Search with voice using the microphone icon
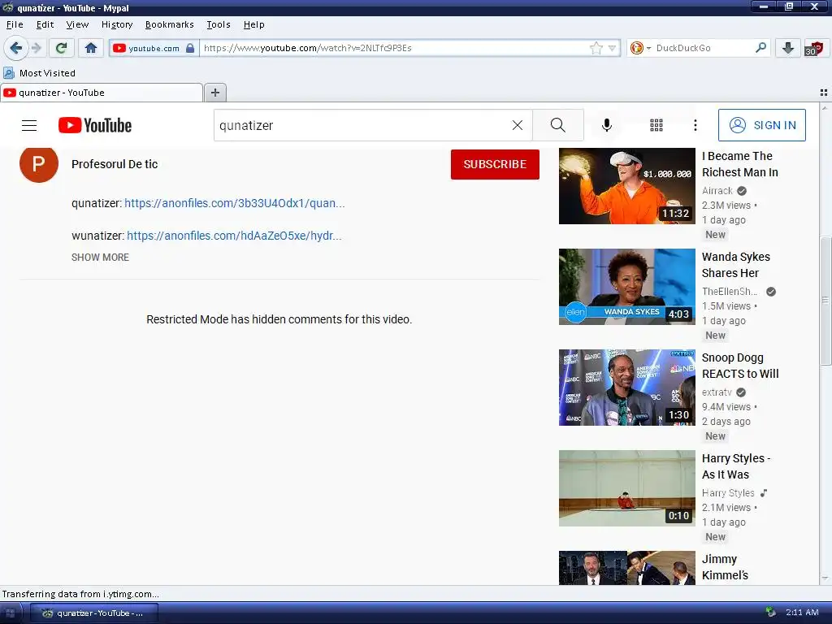 click(606, 125)
